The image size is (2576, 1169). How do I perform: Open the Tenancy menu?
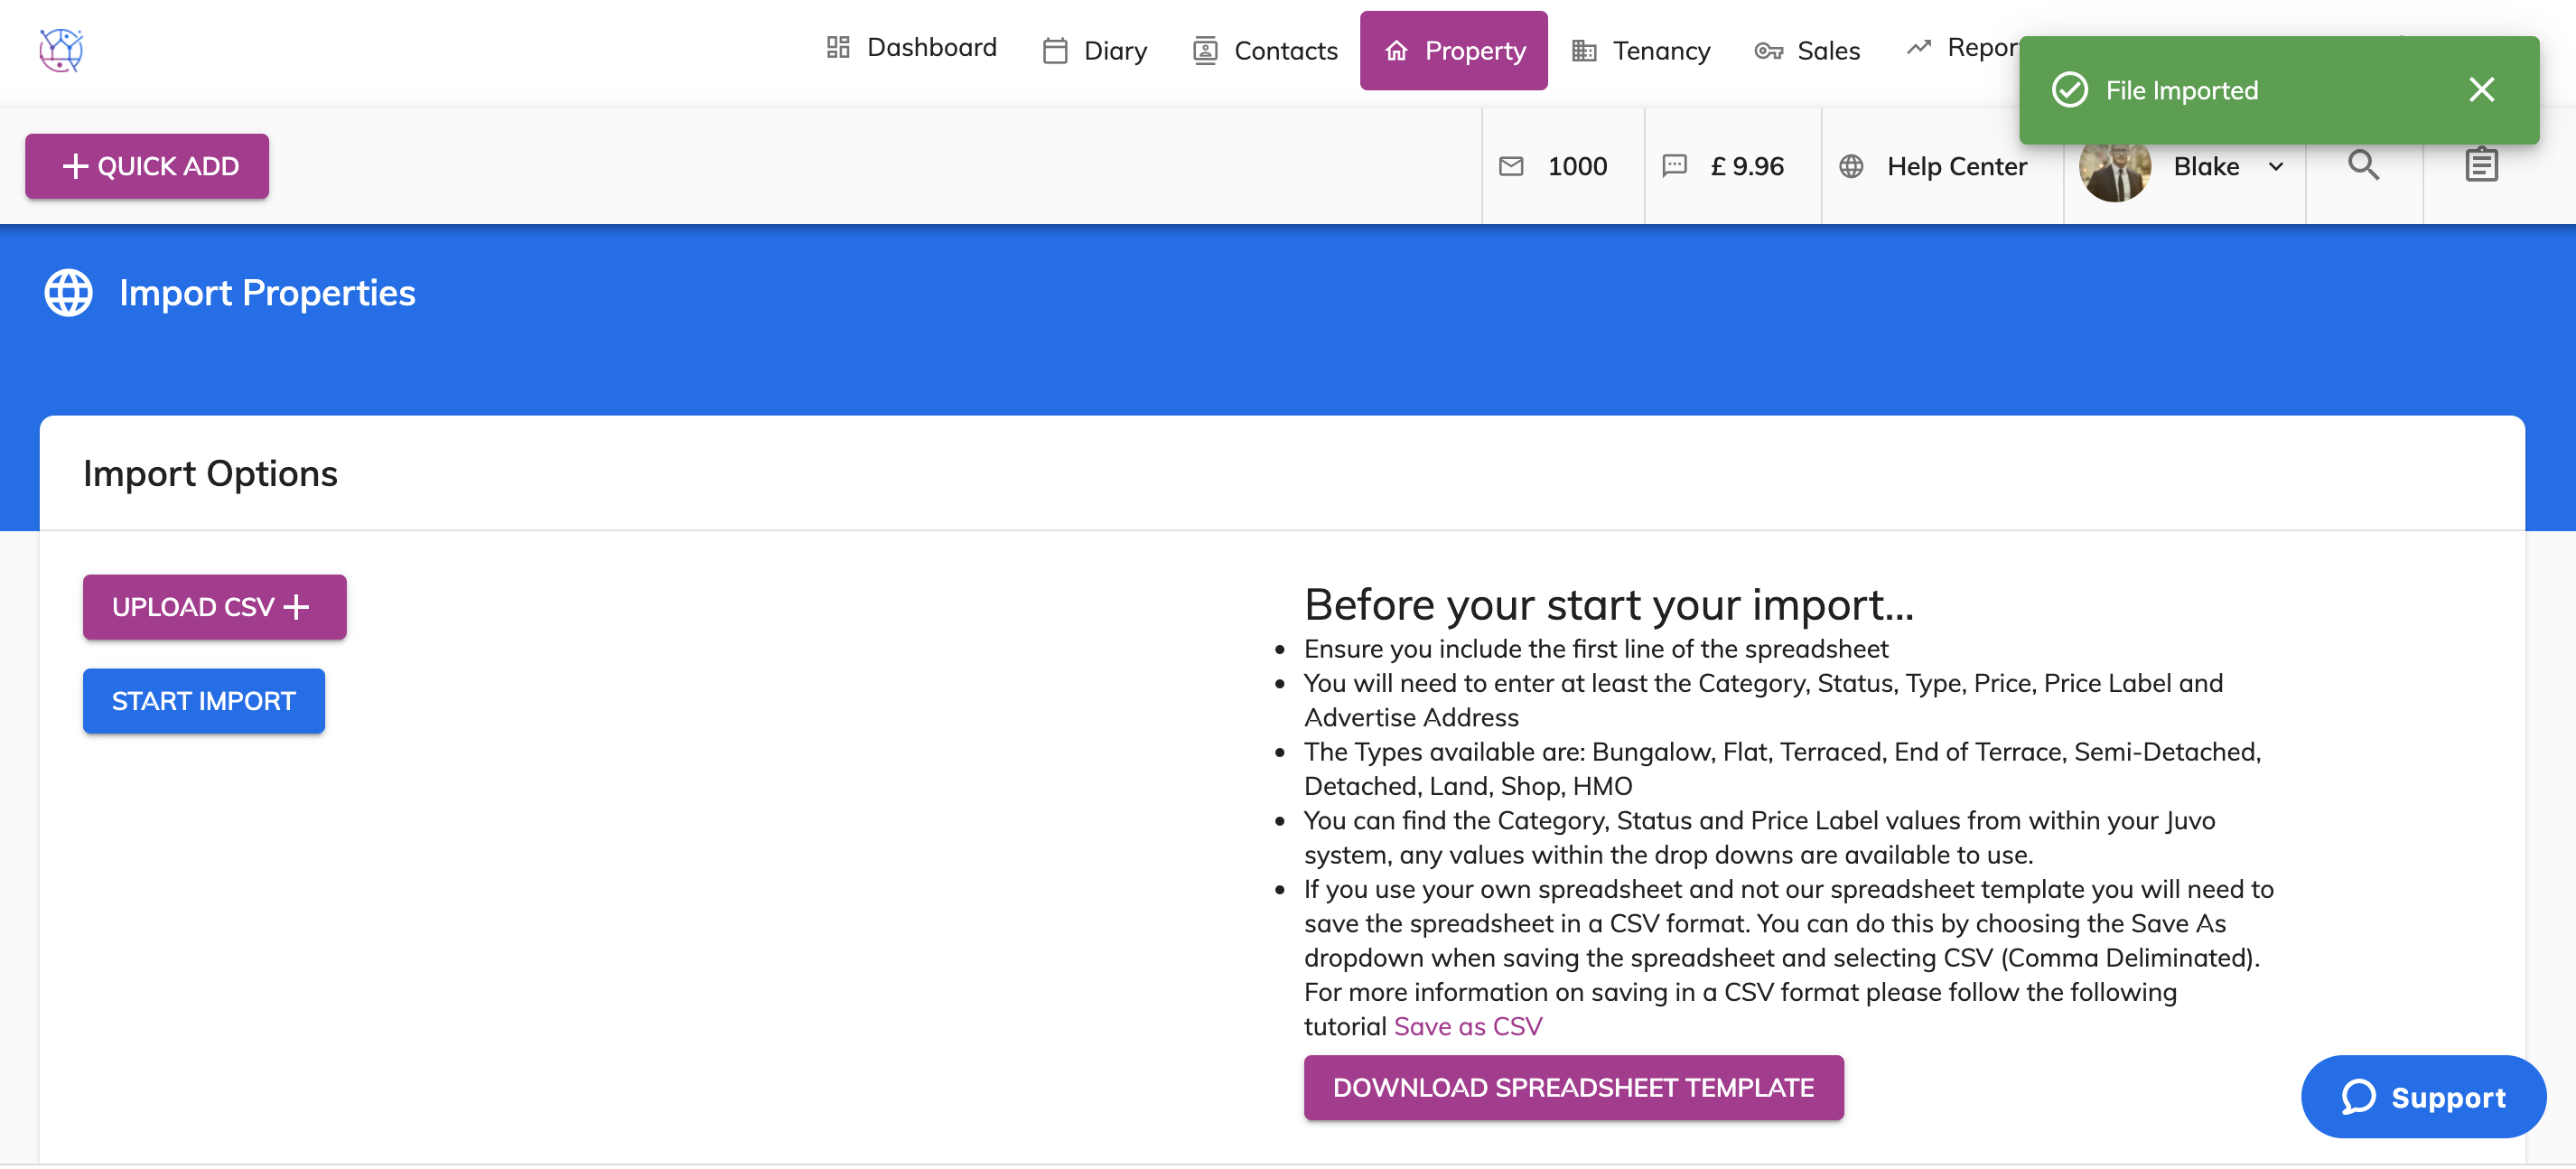coord(1641,51)
